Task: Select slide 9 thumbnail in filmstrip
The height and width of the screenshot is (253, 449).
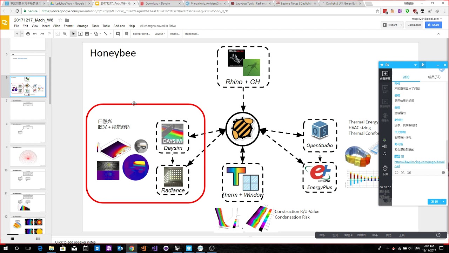Action: point(28,156)
